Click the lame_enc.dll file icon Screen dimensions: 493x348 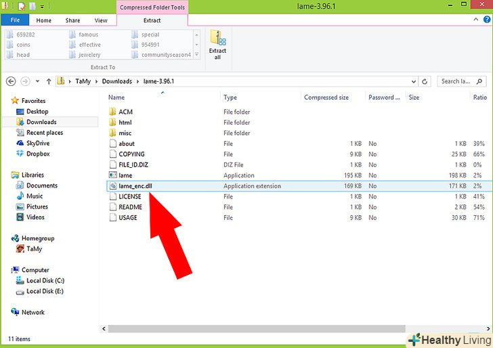click(112, 186)
